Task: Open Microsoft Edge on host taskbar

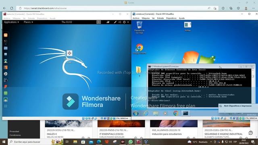Action: 99,142
